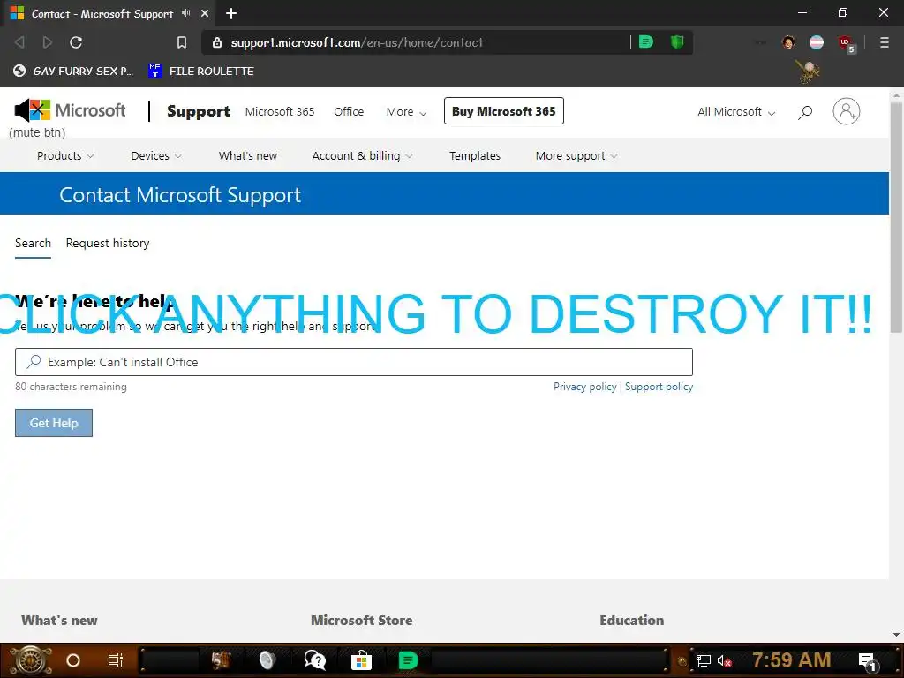Open the sign-in account avatar icon

[x=847, y=111]
